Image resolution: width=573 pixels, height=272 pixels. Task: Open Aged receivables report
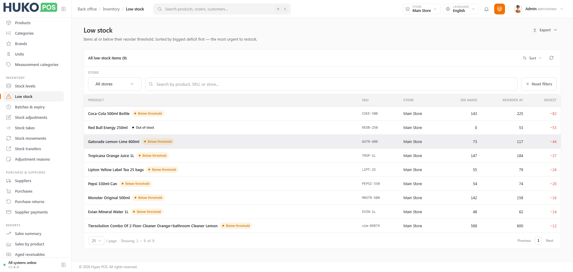[30, 254]
